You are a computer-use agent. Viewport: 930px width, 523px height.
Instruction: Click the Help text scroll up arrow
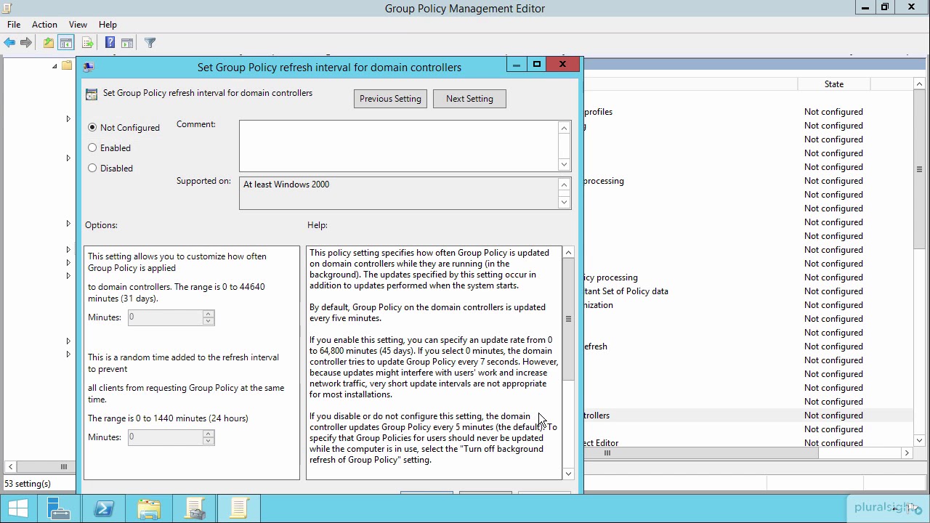568,252
